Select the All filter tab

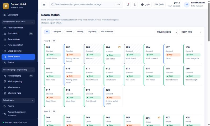tap(47, 32)
